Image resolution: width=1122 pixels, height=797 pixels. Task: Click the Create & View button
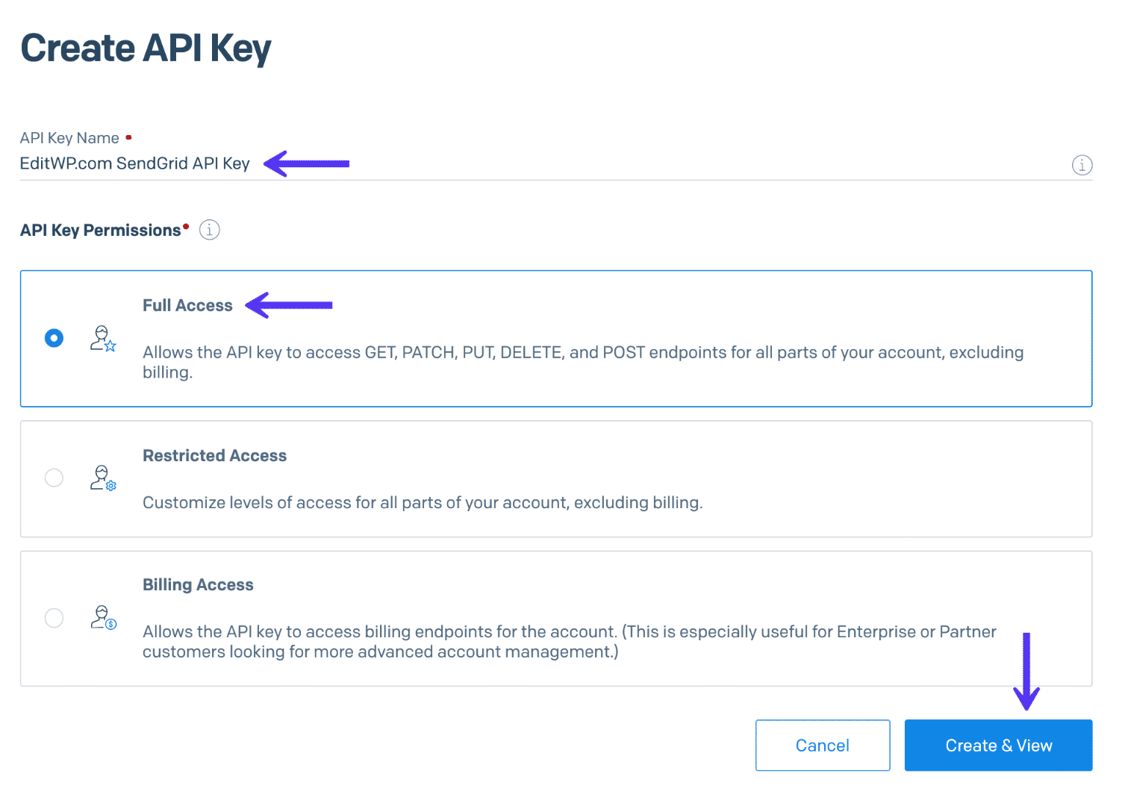pyautogui.click(x=998, y=745)
